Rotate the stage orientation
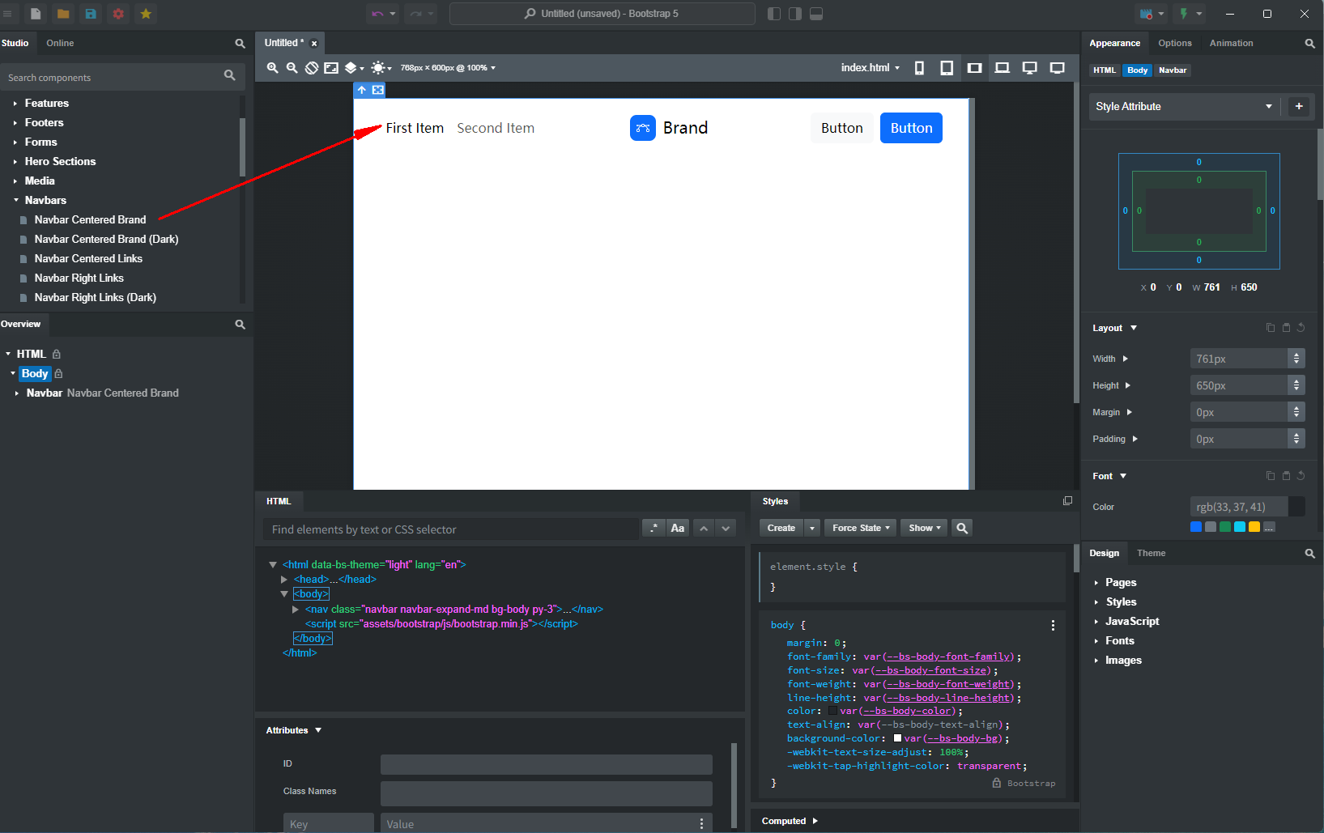 click(x=312, y=68)
